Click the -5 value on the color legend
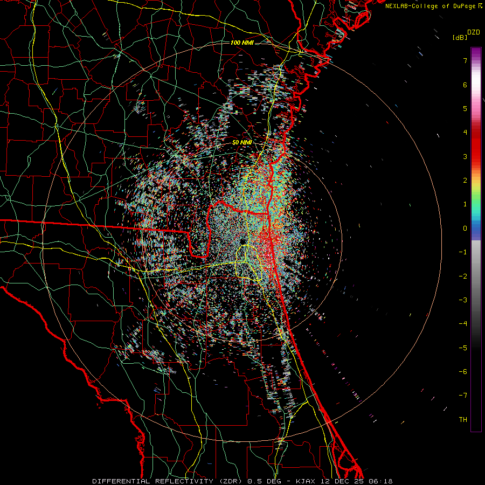This screenshot has width=485, height=485. 463,348
